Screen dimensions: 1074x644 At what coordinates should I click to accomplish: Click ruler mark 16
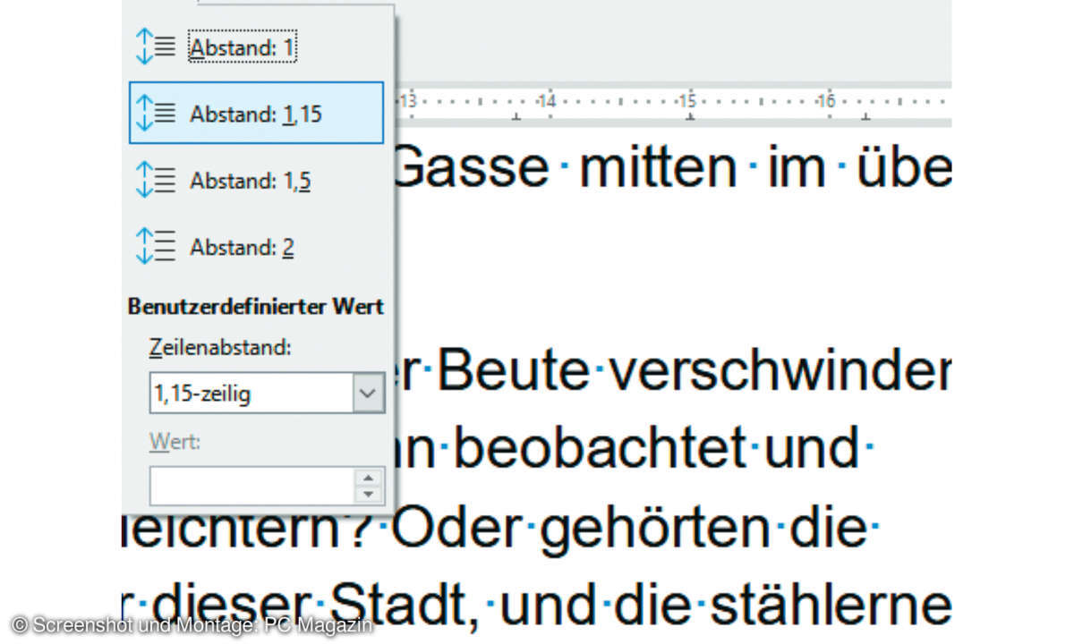point(826,101)
